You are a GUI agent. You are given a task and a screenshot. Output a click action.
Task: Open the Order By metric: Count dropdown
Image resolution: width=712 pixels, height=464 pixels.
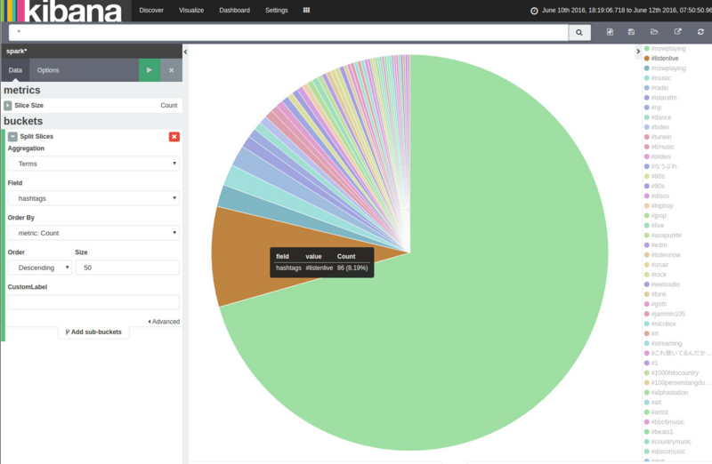click(93, 233)
